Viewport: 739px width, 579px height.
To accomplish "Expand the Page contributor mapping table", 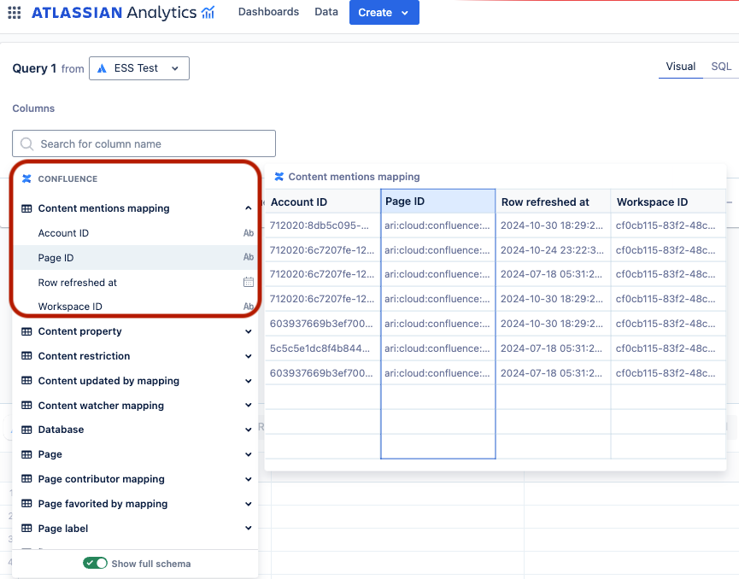I will [249, 479].
